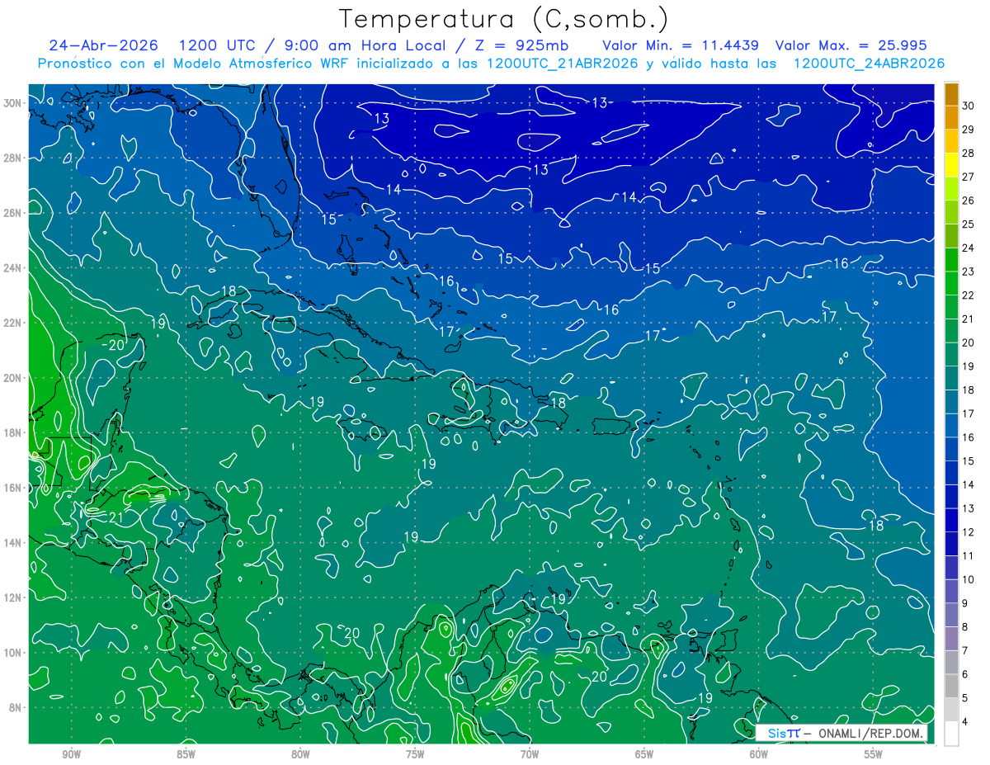Click the 21 contour label over Honduras

pyautogui.click(x=116, y=517)
